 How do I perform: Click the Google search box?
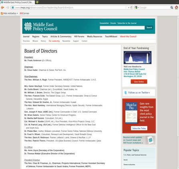coord(155,8)
